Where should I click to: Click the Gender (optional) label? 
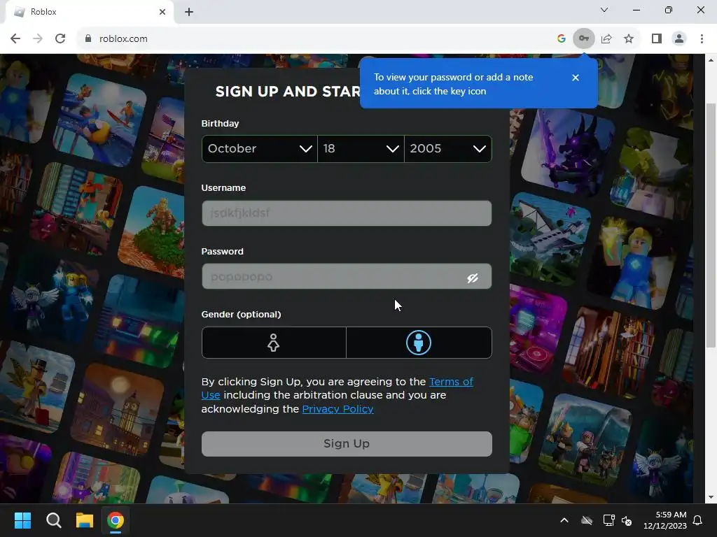click(x=241, y=314)
